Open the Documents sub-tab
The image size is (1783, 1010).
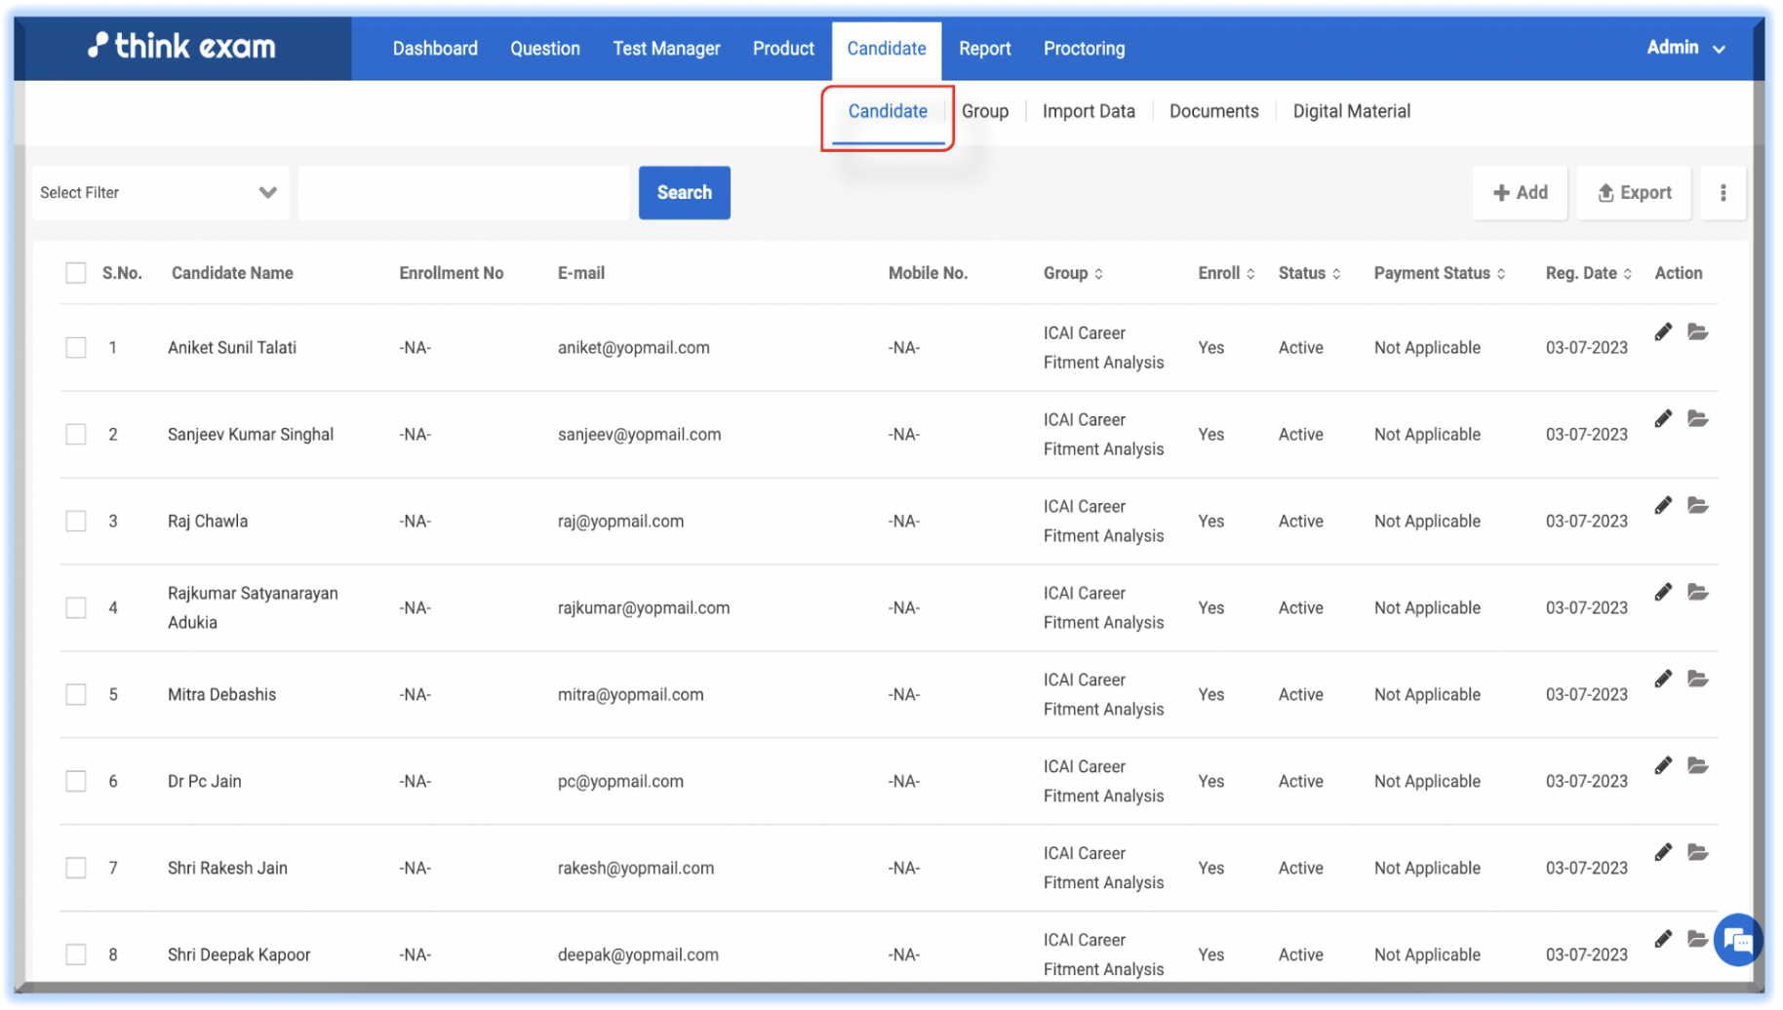click(x=1213, y=112)
